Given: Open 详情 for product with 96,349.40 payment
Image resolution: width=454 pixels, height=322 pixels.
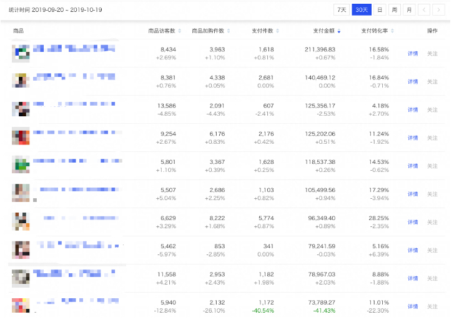Looking at the screenshot, I should 413,222.
